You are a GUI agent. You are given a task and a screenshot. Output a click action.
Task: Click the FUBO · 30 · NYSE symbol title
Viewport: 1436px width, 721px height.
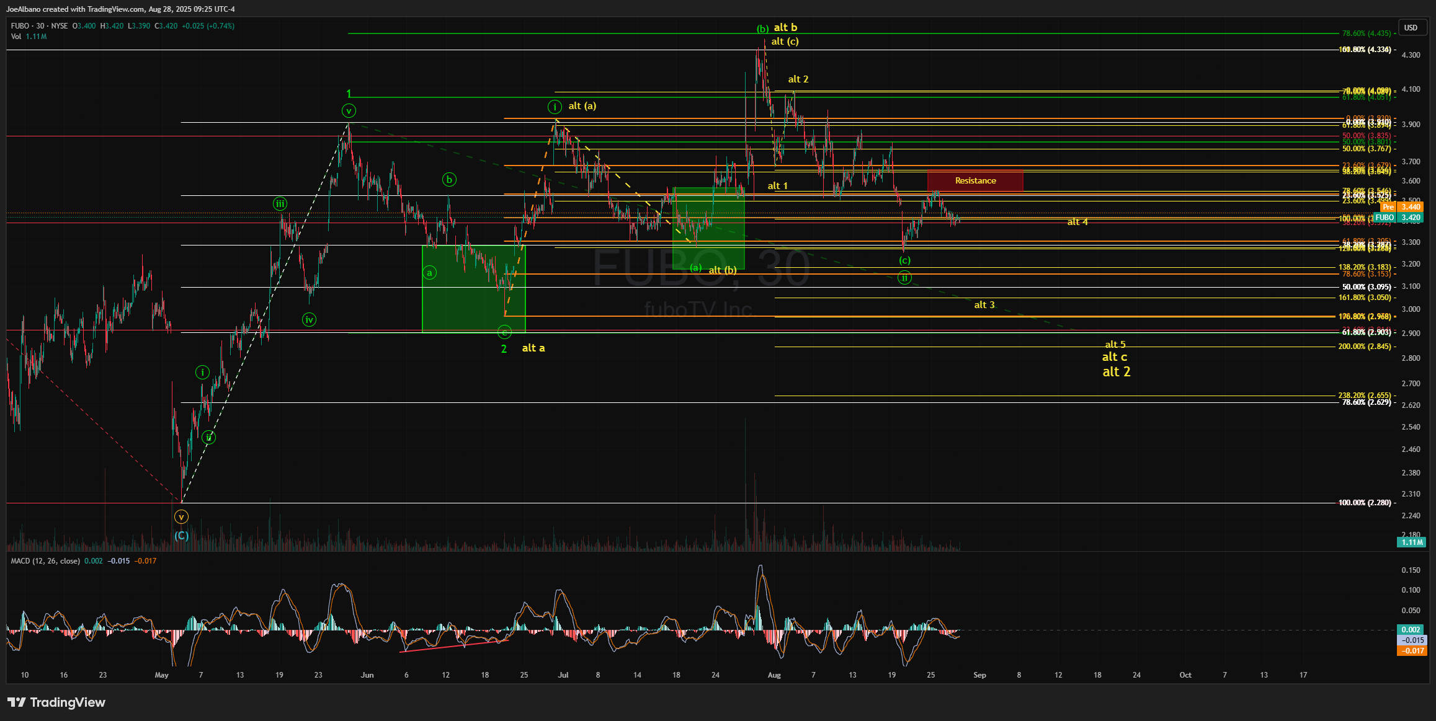click(x=39, y=26)
